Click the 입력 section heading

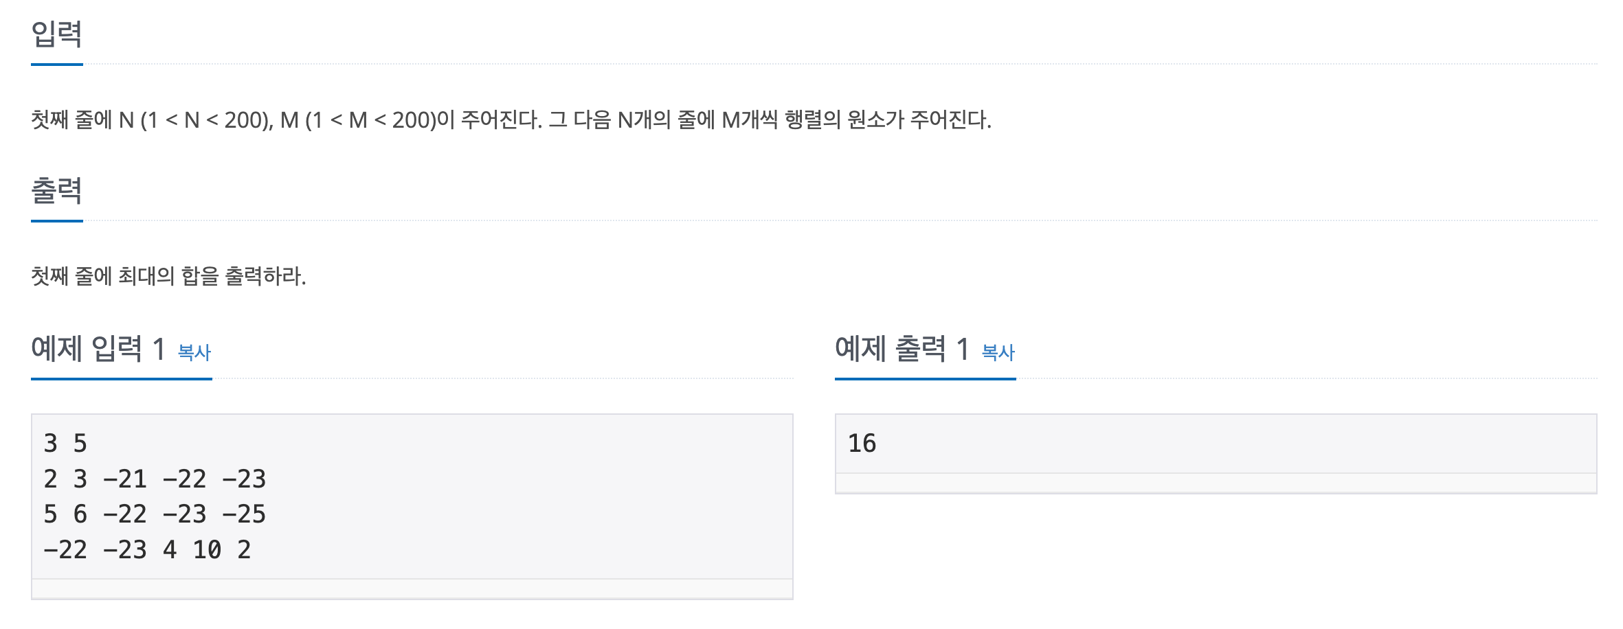[x=57, y=34]
